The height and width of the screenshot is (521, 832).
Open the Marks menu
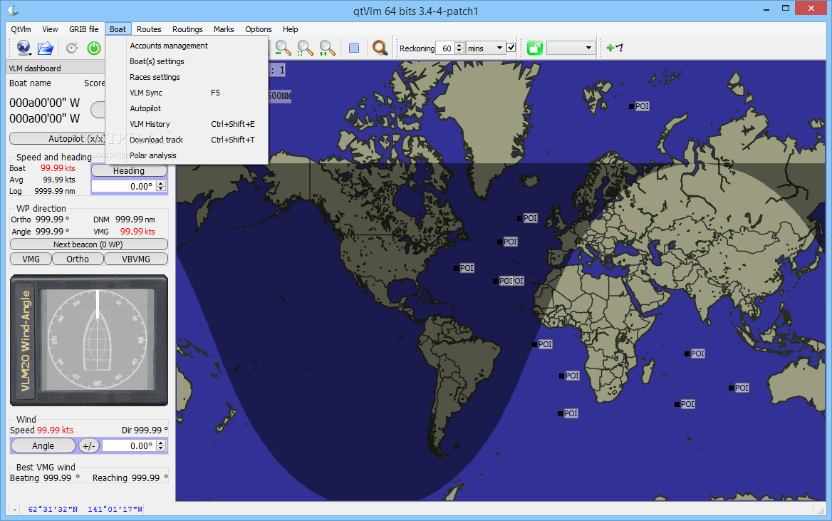click(224, 29)
